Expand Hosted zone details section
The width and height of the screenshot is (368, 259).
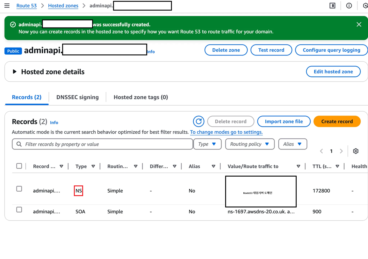pyautogui.click(x=15, y=72)
